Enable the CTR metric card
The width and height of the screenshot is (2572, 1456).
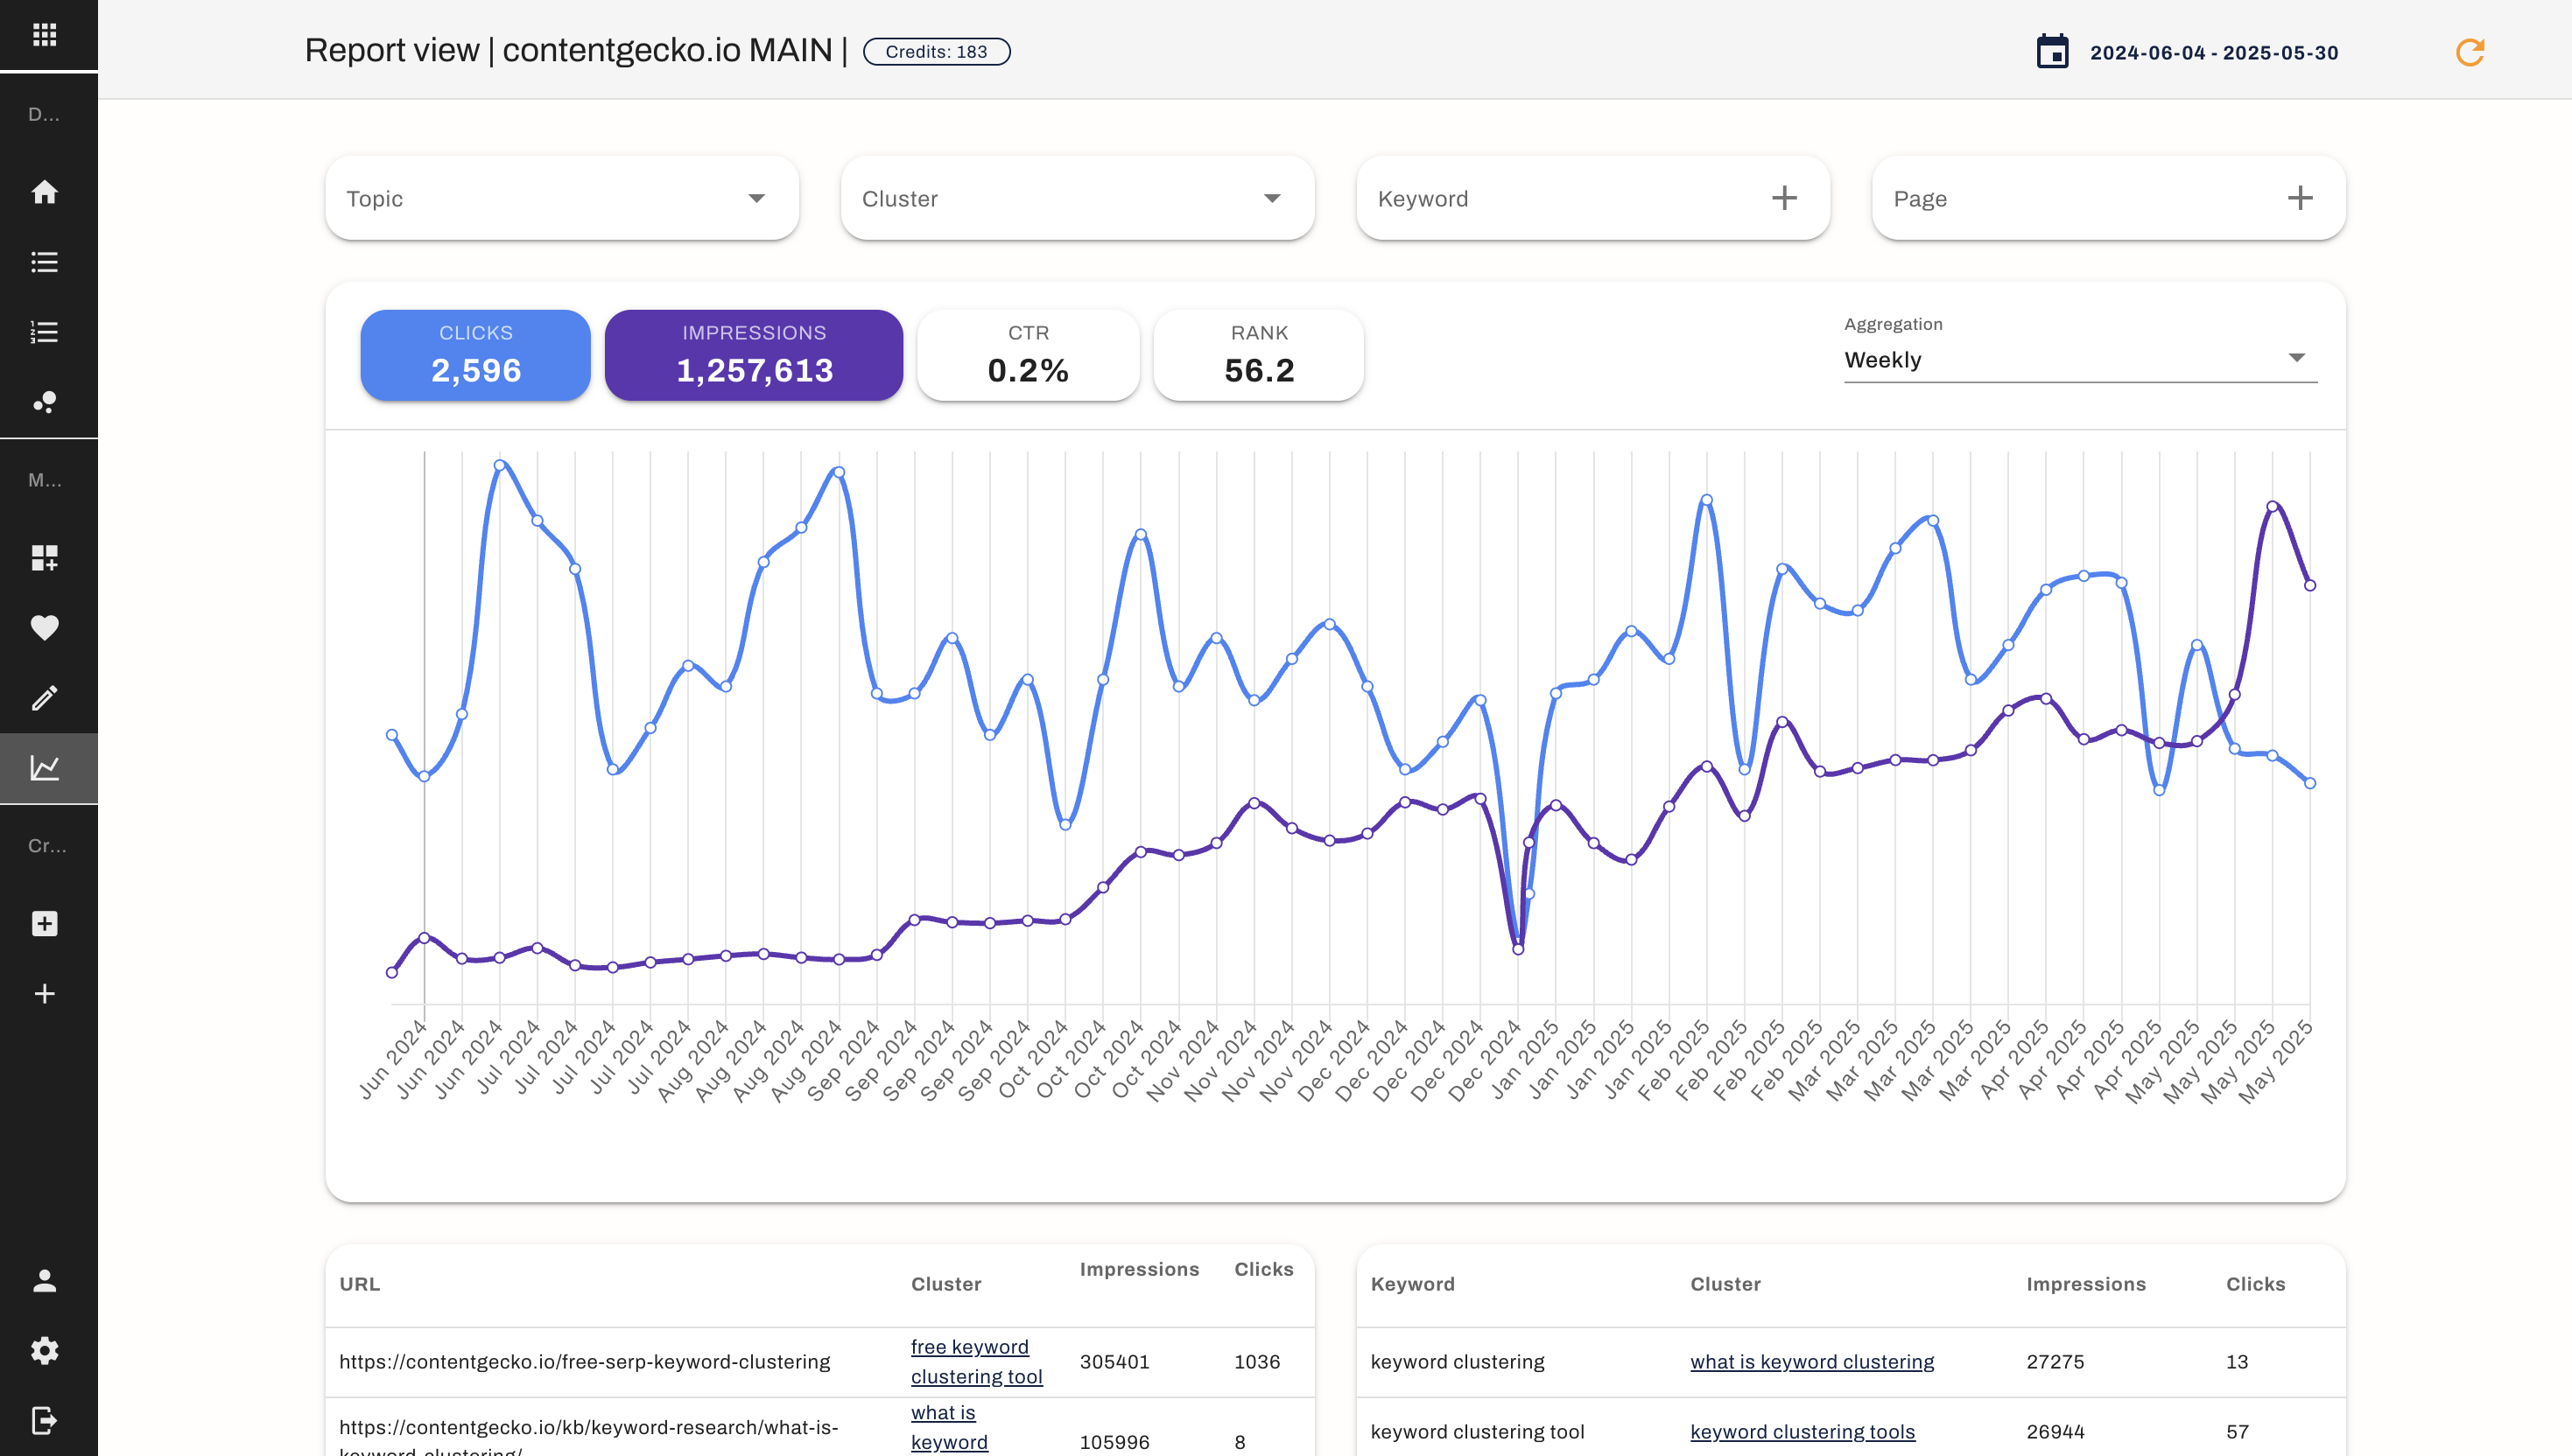[x=1028, y=355]
